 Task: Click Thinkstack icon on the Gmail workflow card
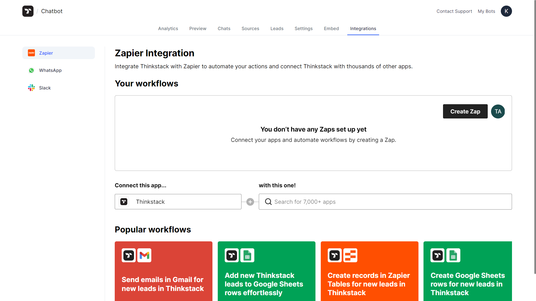(x=129, y=255)
